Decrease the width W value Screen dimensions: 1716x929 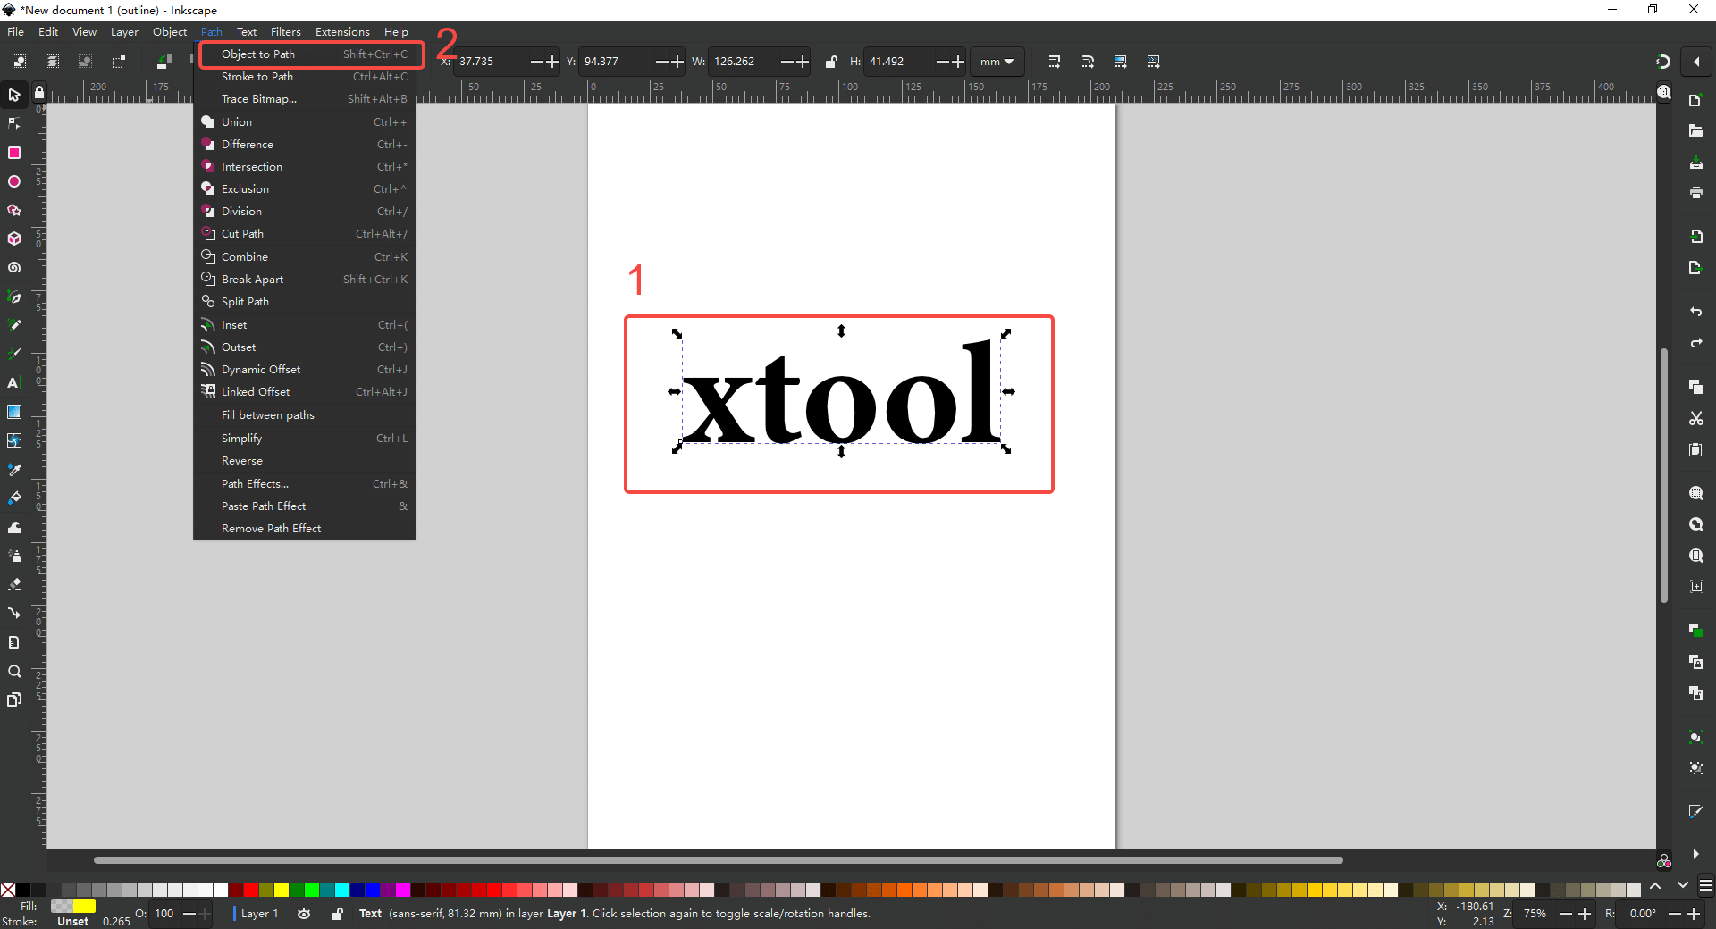pos(786,62)
